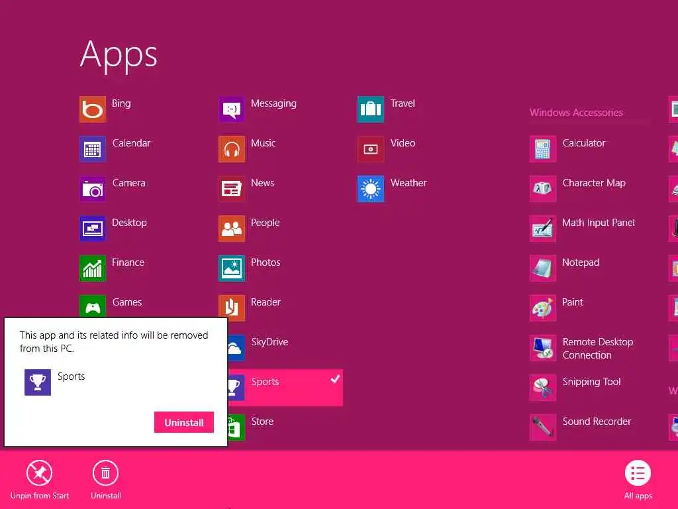Click the Finance text label
Image resolution: width=678 pixels, height=509 pixels.
coord(128,262)
